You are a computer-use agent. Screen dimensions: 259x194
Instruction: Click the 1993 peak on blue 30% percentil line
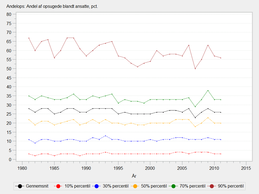pyautogui.click(x=105, y=136)
